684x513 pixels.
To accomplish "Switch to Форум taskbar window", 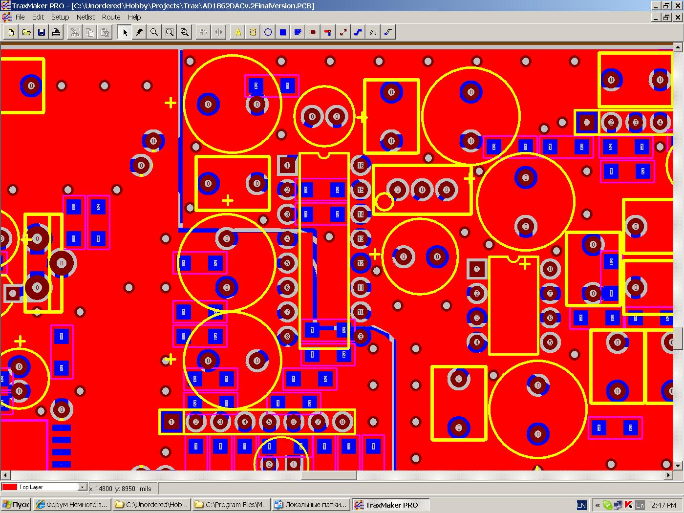I will [72, 505].
